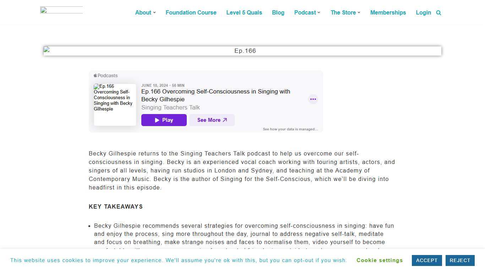Click the site logo image
The width and height of the screenshot is (485, 272).
[x=61, y=10]
